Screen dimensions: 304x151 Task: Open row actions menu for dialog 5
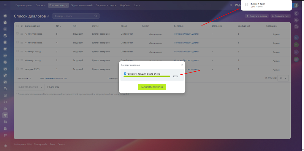pyautogui.click(x=21, y=34)
